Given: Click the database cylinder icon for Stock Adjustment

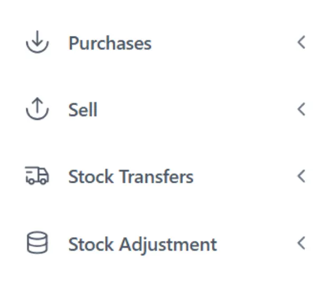Looking at the screenshot, I should pyautogui.click(x=37, y=244).
